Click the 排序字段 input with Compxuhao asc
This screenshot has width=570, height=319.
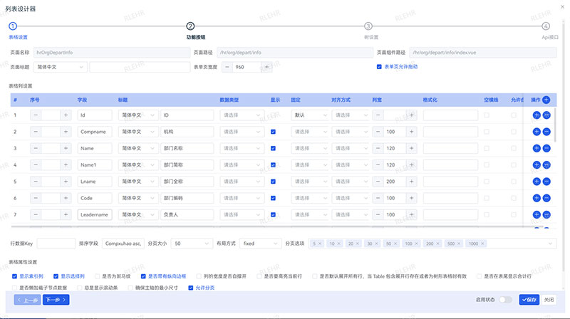pyautogui.click(x=123, y=244)
